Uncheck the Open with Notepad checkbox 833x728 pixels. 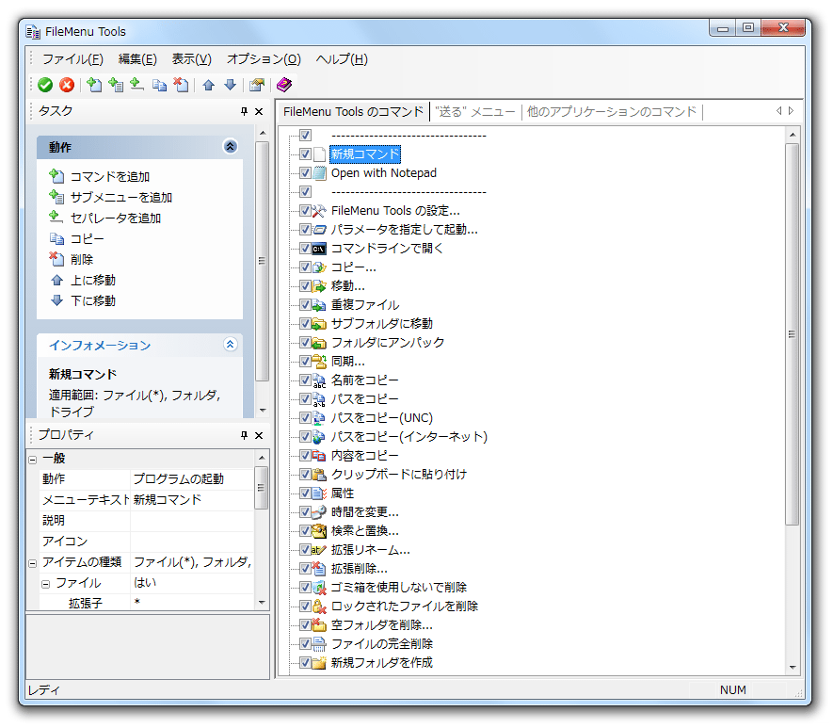[305, 173]
